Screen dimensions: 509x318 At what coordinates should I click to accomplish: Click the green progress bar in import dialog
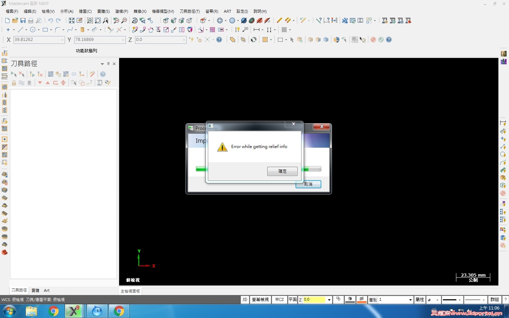coord(258,169)
